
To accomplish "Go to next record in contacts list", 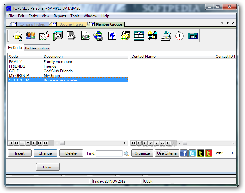I will (x=156, y=143).
